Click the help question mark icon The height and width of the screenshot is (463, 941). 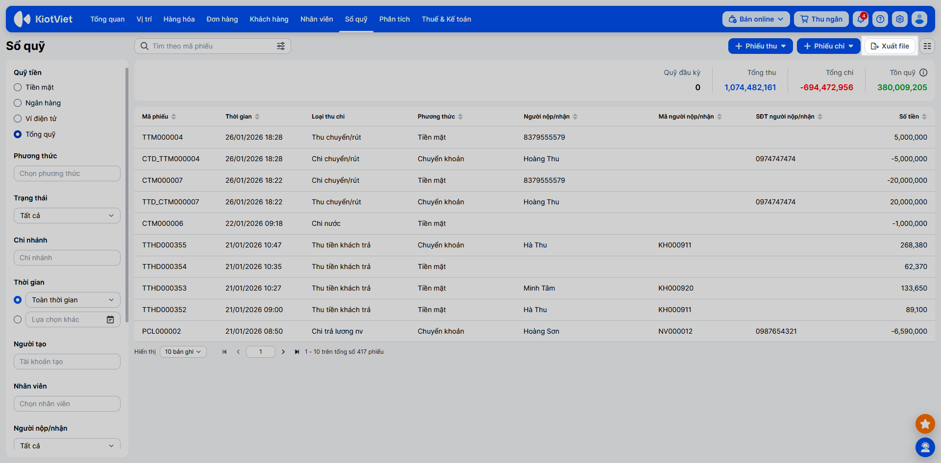tap(880, 19)
